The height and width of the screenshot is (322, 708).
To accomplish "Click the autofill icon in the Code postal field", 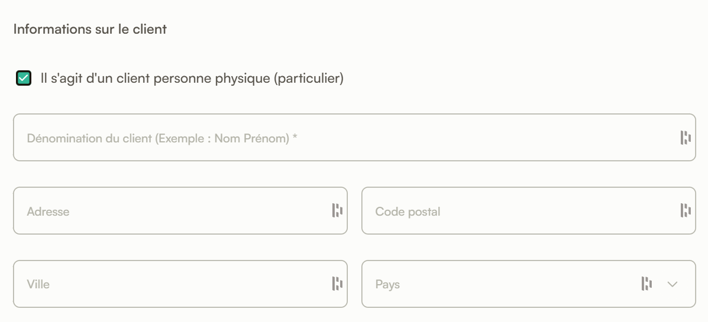I will pyautogui.click(x=686, y=211).
